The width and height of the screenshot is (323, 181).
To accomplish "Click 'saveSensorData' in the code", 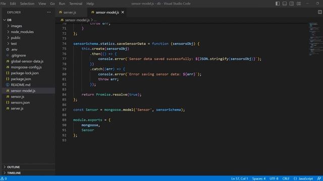I will tap(131, 44).
